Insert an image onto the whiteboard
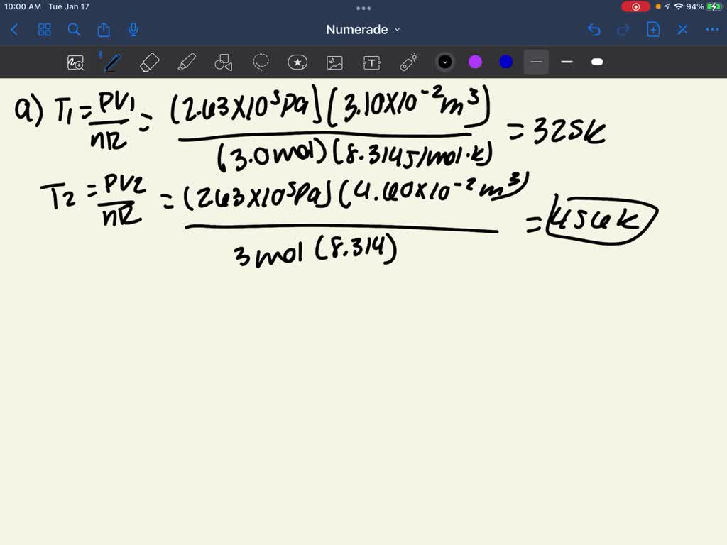Screen dimensions: 727x545 334,62
